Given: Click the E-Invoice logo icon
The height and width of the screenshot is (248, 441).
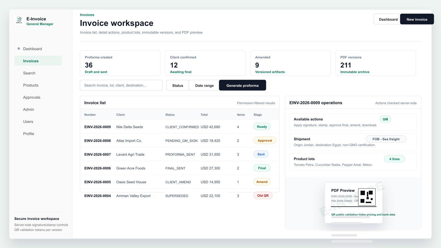Looking at the screenshot, I should coord(19,20).
